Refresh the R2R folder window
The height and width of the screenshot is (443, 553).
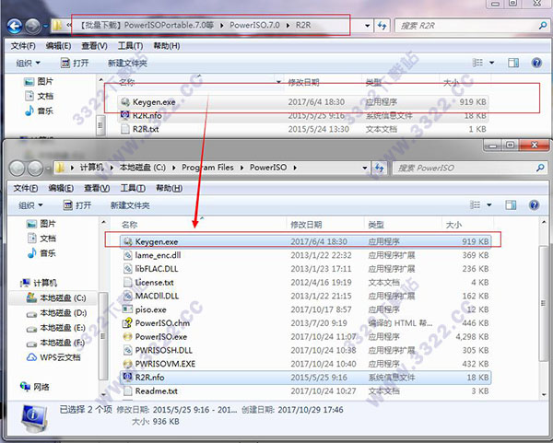(382, 26)
